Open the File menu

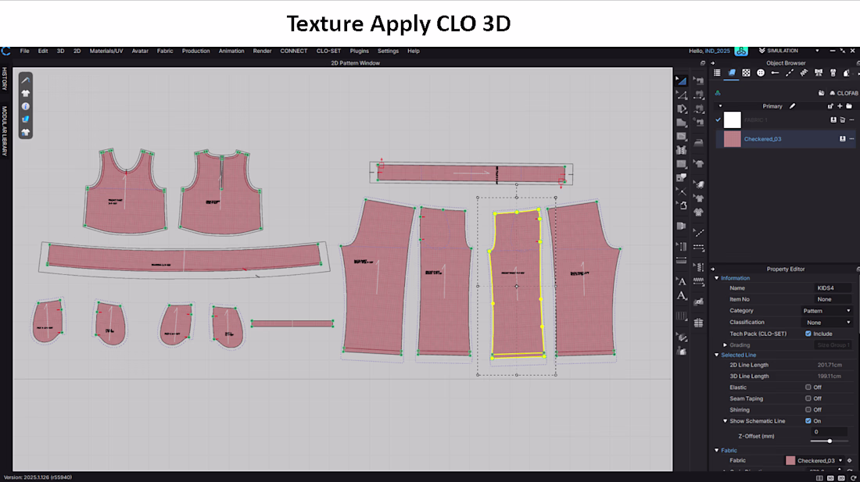(x=25, y=51)
